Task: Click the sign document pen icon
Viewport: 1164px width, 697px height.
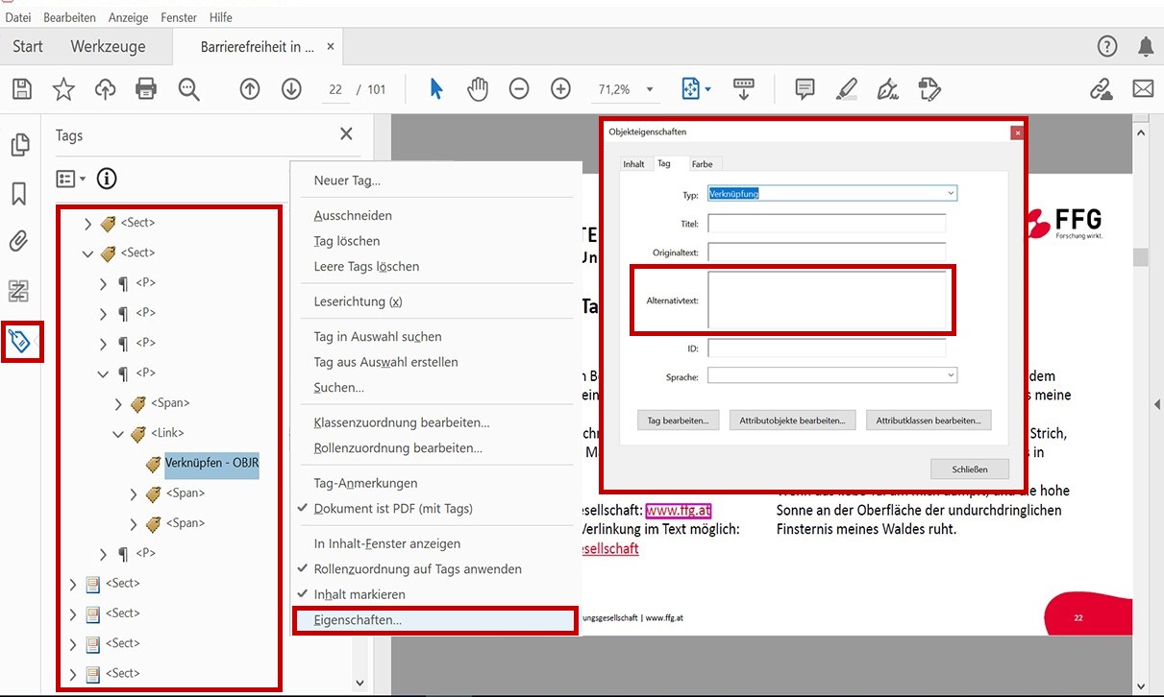Action: click(888, 89)
